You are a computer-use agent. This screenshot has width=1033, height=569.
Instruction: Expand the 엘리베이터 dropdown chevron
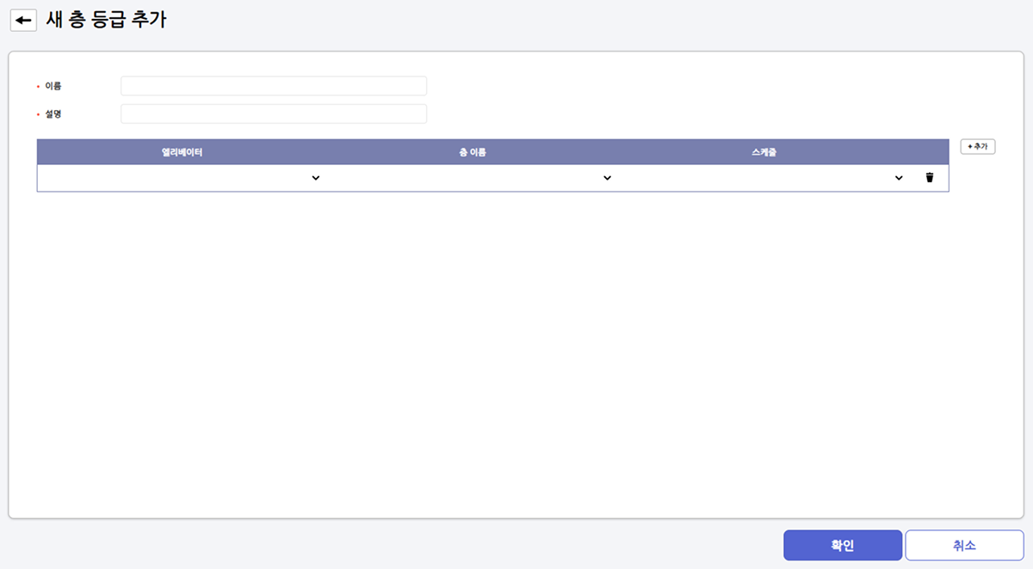point(316,178)
